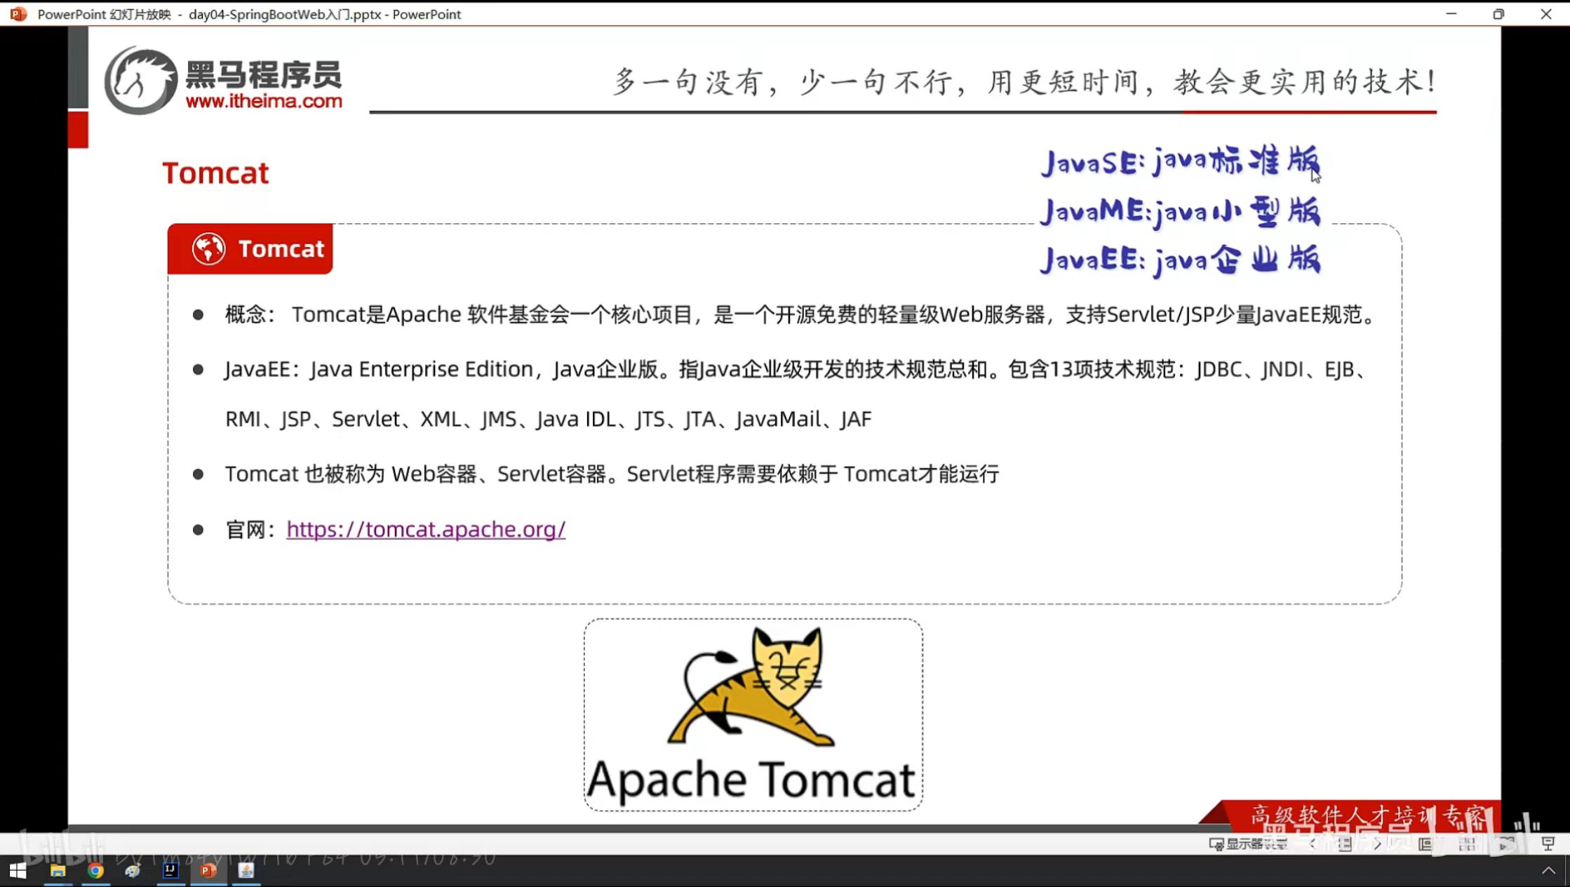Click the Display Settings button in status bar
This screenshot has height=887, width=1570.
click(x=1249, y=843)
